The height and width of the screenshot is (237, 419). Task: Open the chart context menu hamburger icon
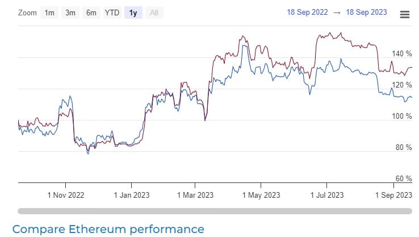[405, 14]
